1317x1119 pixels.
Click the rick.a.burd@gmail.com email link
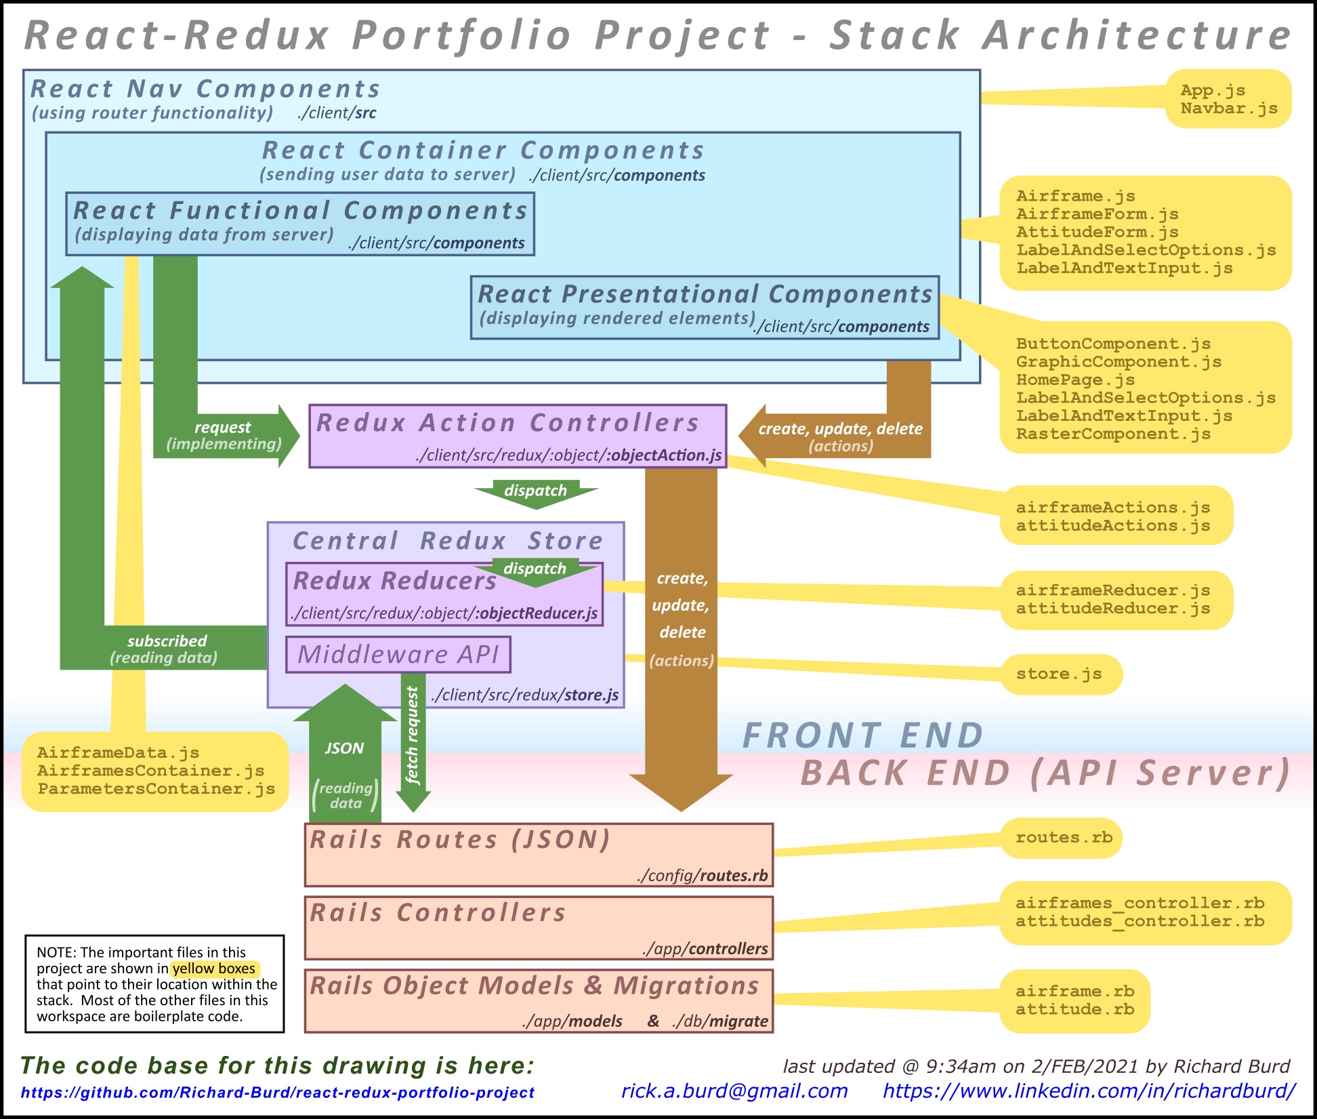(734, 1091)
